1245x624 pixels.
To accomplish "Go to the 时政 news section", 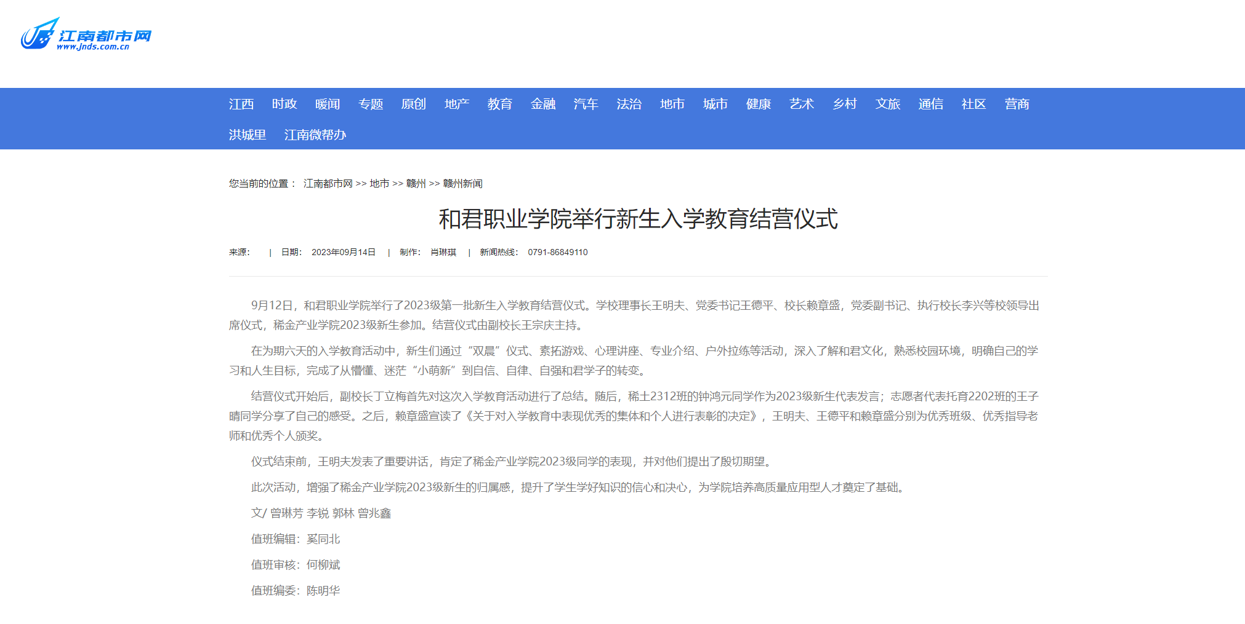I will 284,104.
